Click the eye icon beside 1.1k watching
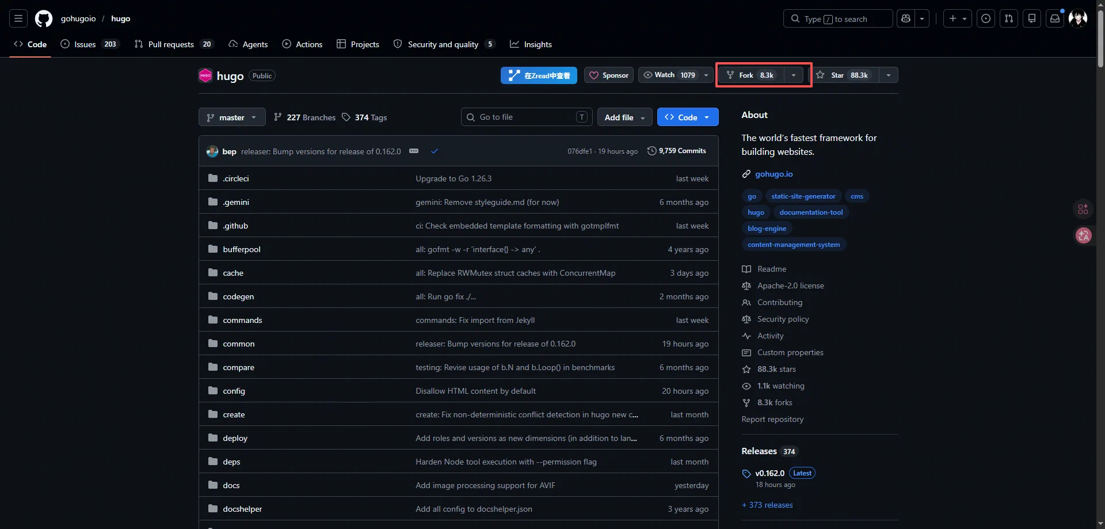Image resolution: width=1105 pixels, height=529 pixels. click(x=746, y=386)
